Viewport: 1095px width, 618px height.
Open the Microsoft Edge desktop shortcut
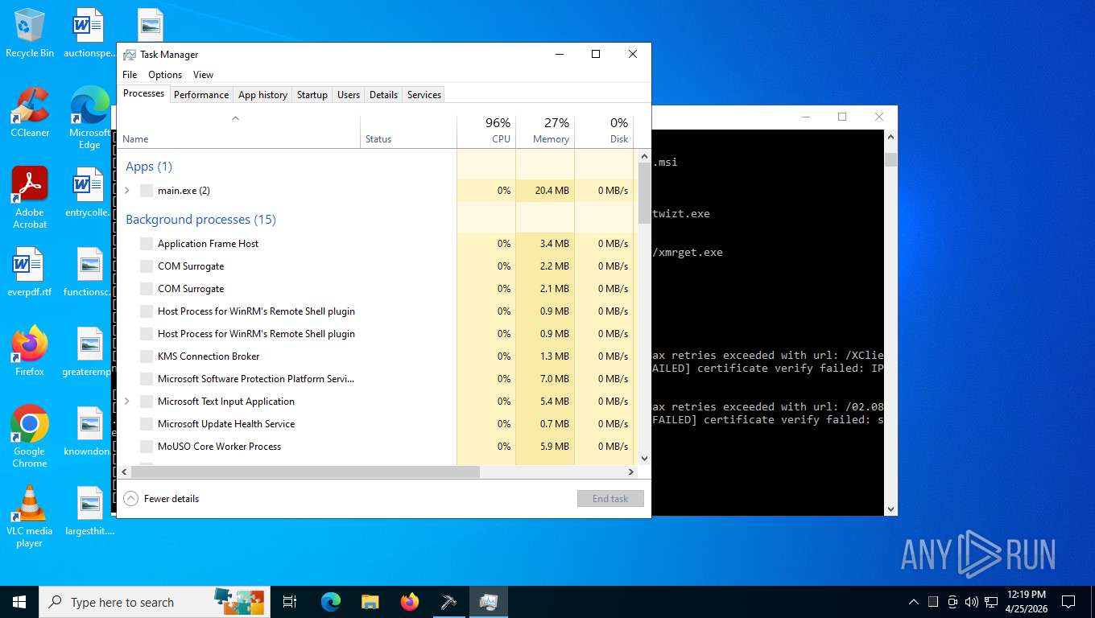point(89,118)
